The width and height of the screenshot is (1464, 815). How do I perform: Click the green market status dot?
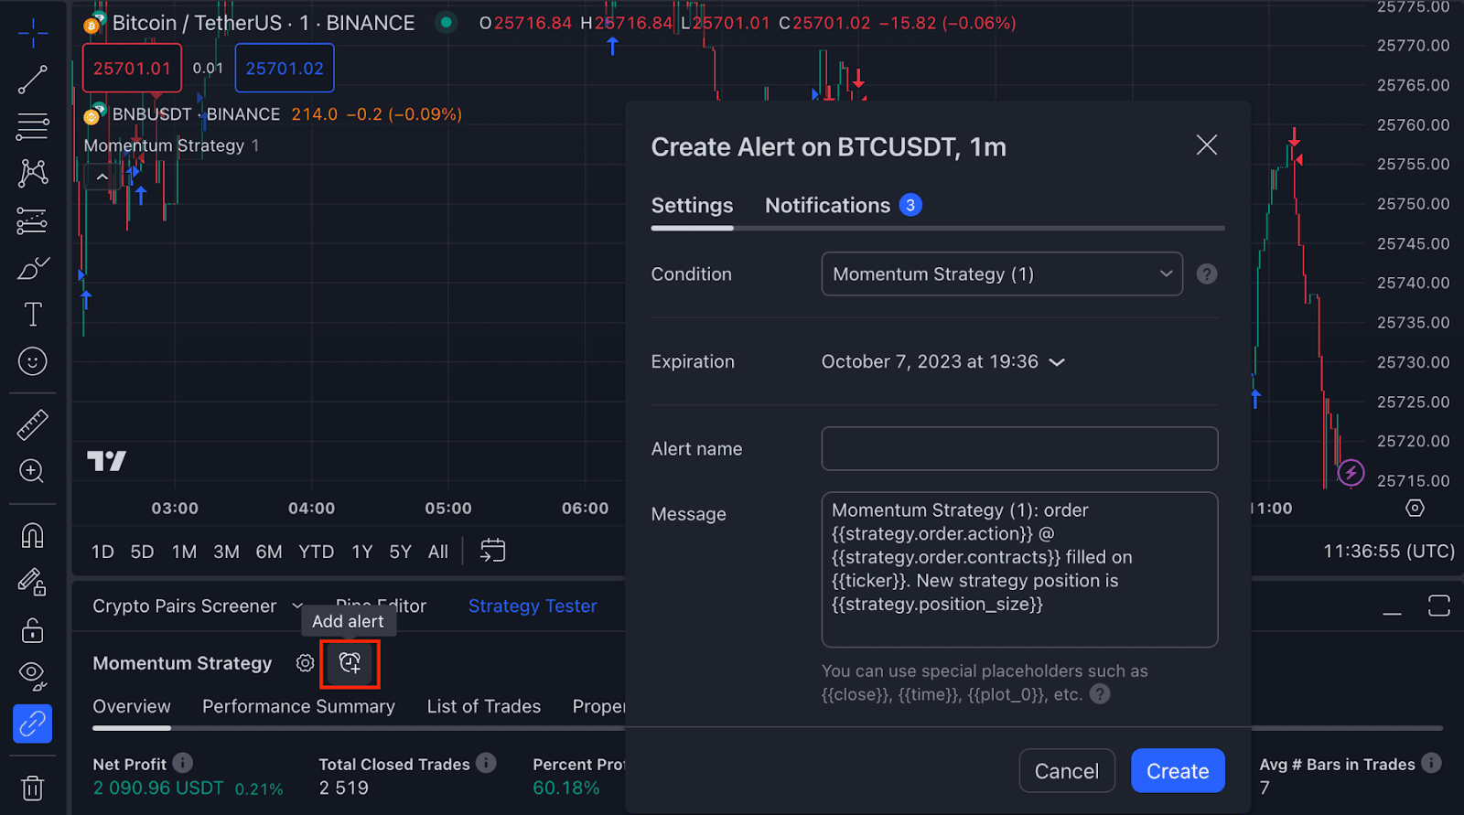pos(446,22)
